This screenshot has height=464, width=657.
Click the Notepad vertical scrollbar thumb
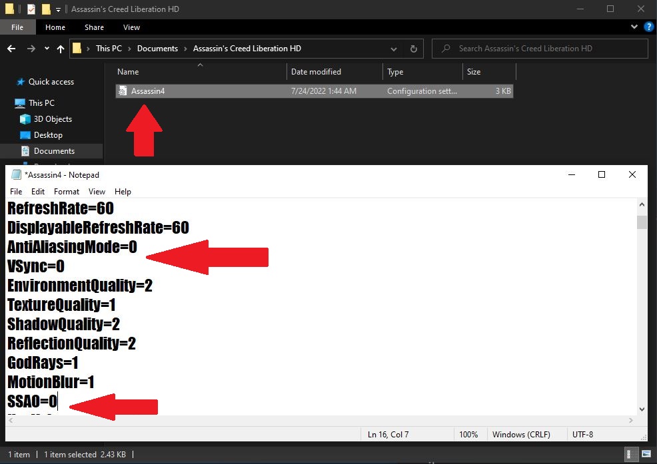(642, 222)
